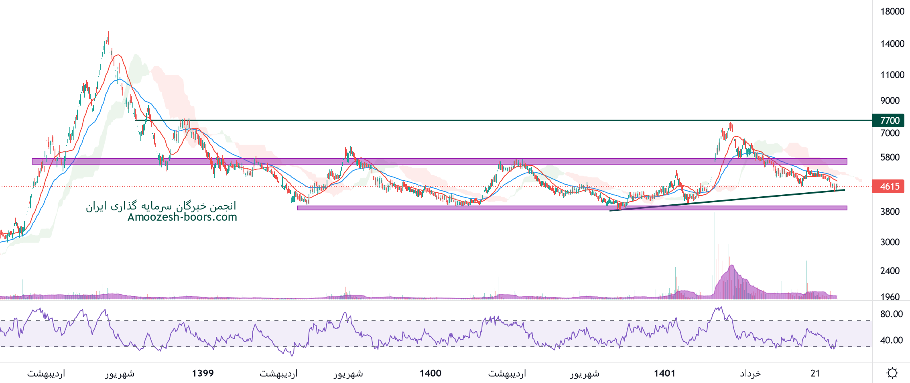Click the 18000 label on price axis
Image resolution: width=910 pixels, height=383 pixels.
click(892, 11)
